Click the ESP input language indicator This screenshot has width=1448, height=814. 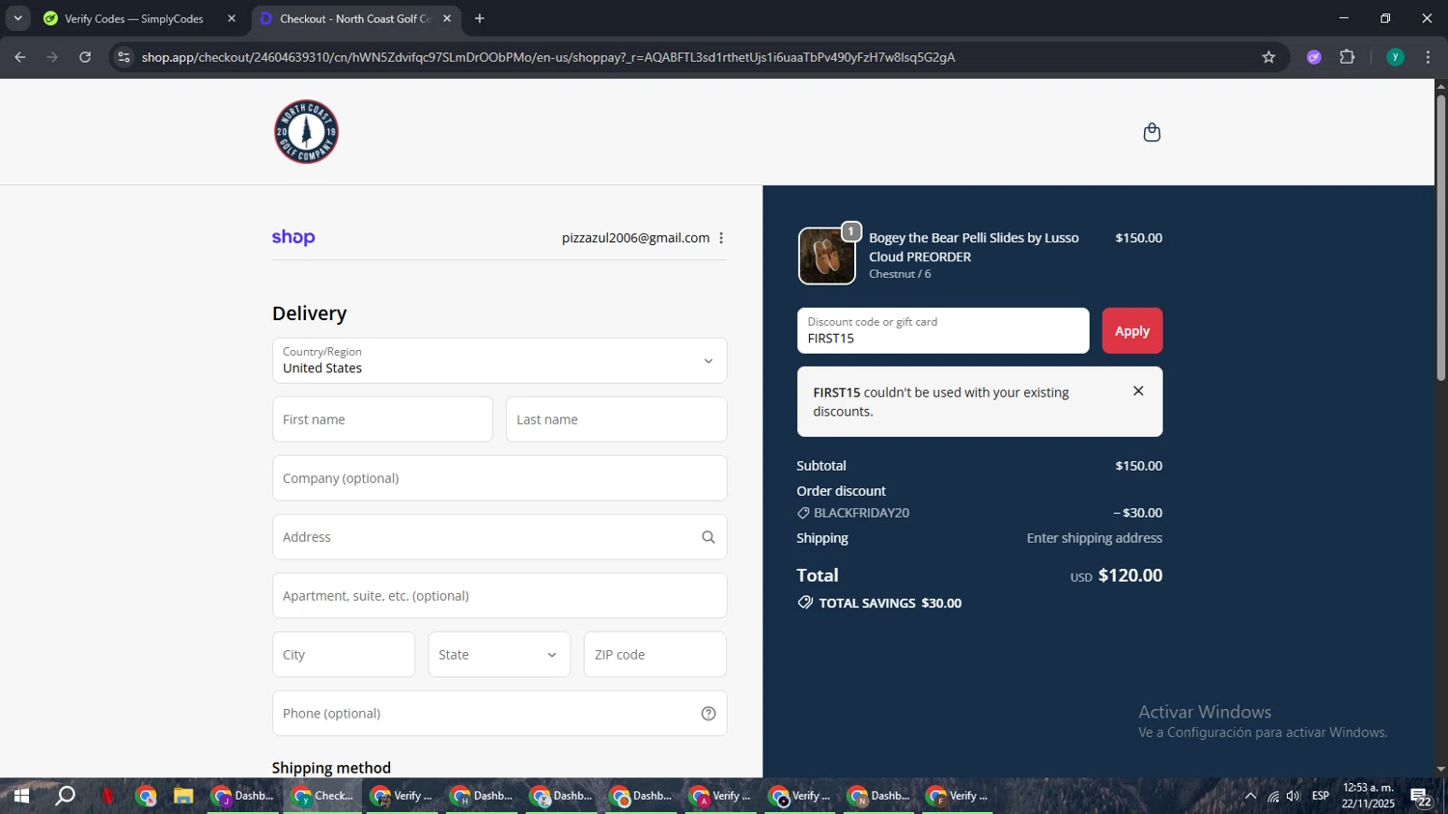(1321, 796)
